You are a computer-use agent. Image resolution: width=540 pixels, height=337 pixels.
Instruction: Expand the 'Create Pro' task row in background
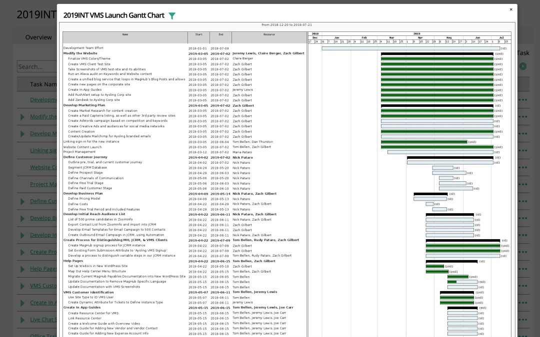[x=22, y=252]
